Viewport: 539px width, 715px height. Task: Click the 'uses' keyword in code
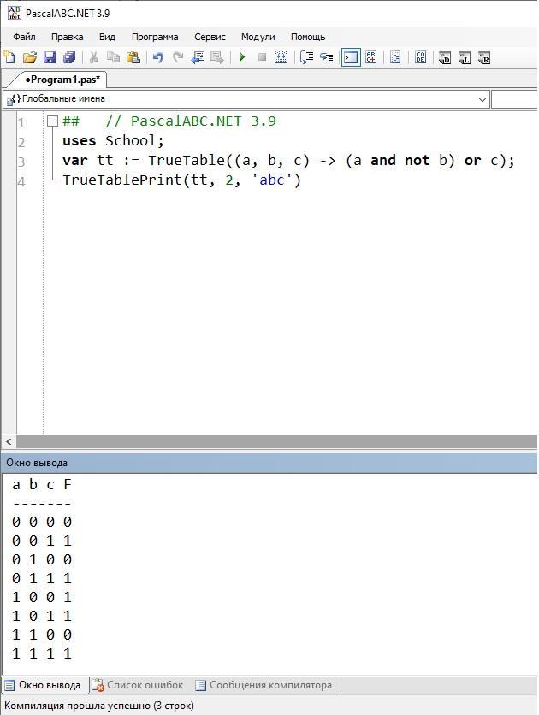[x=80, y=141]
